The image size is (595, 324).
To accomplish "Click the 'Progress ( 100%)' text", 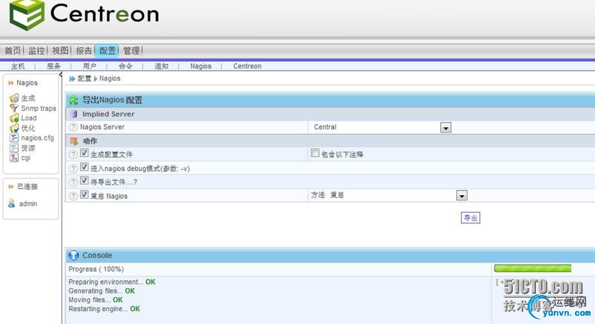I will click(96, 269).
